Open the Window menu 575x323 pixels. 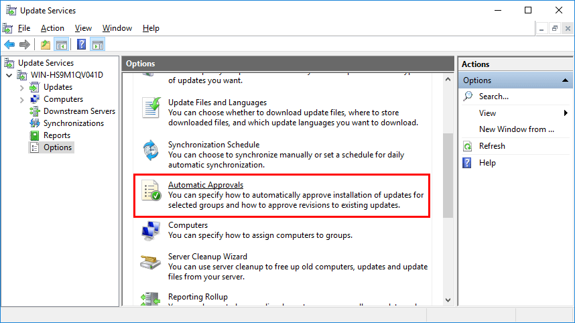[117, 28]
